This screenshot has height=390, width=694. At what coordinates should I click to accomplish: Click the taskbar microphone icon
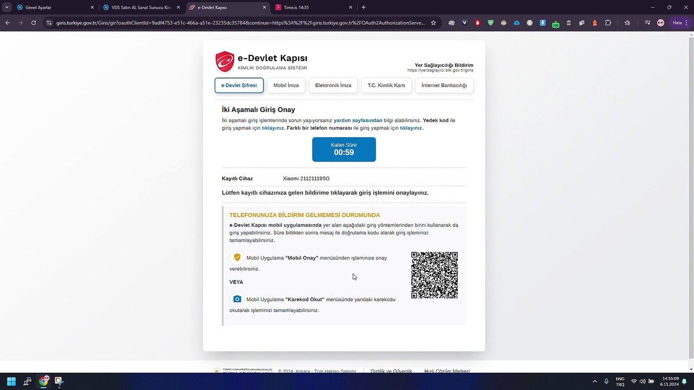pos(606,381)
